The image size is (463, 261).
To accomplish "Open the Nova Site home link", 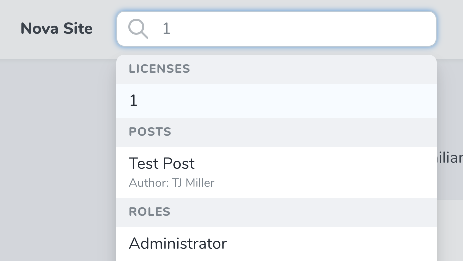I will 56,29.
